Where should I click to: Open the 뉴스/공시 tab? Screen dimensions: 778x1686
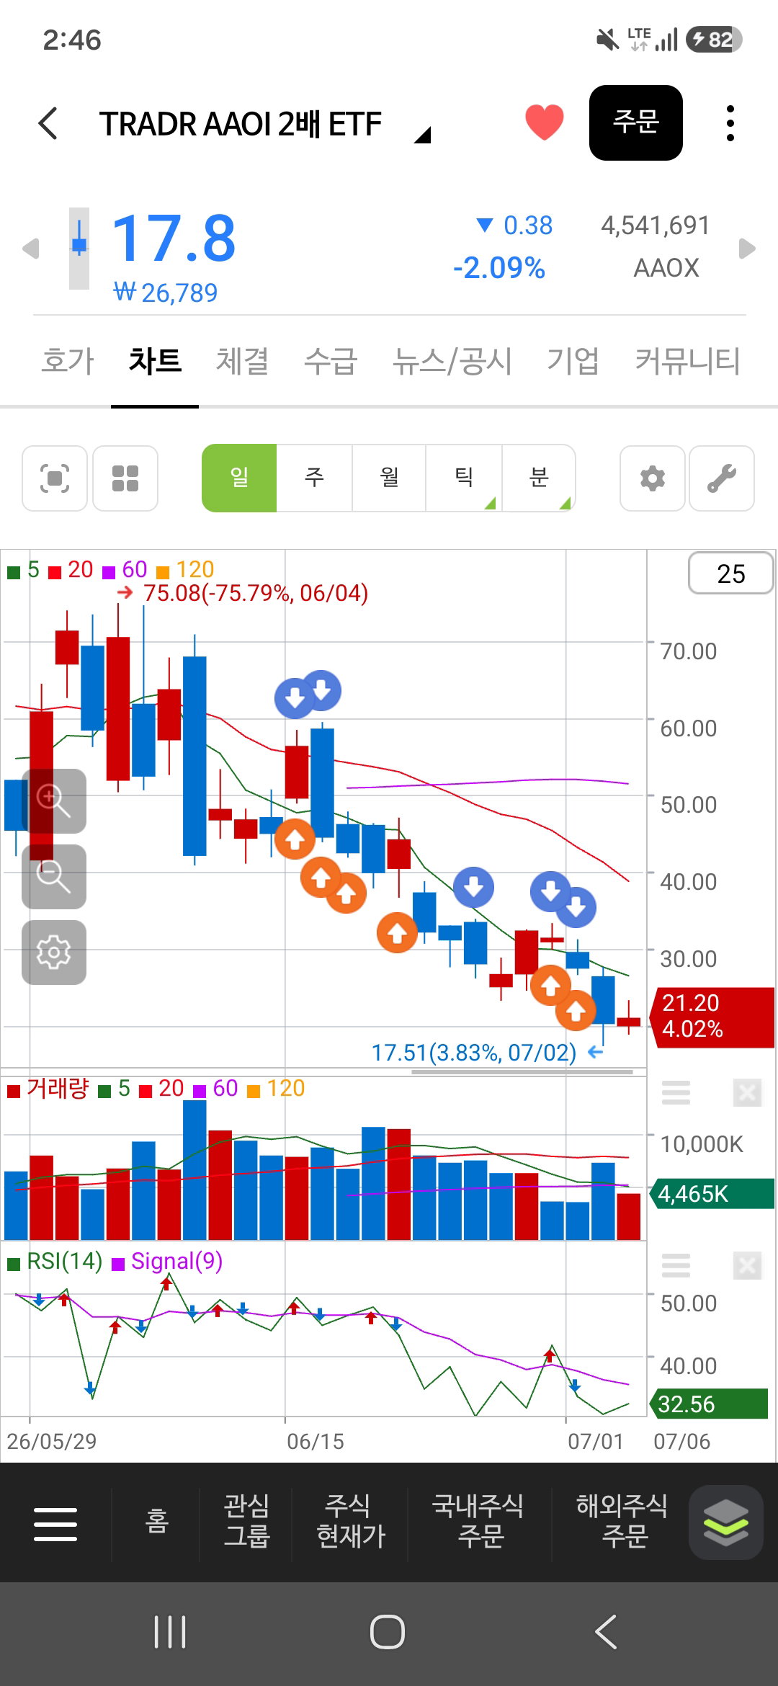point(452,360)
